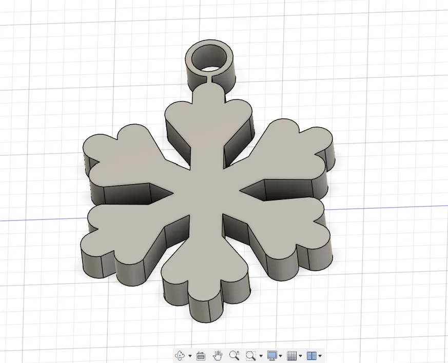The width and height of the screenshot is (448, 363).
Task: Open the Orbit tool dropdown arrow
Action: (x=190, y=356)
